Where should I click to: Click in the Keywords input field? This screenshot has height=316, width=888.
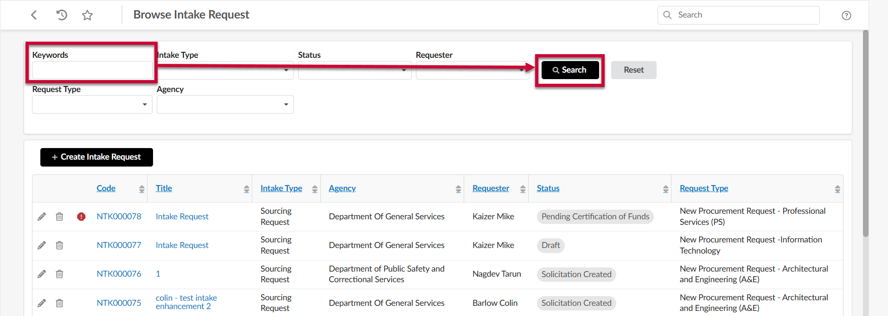coord(92,70)
